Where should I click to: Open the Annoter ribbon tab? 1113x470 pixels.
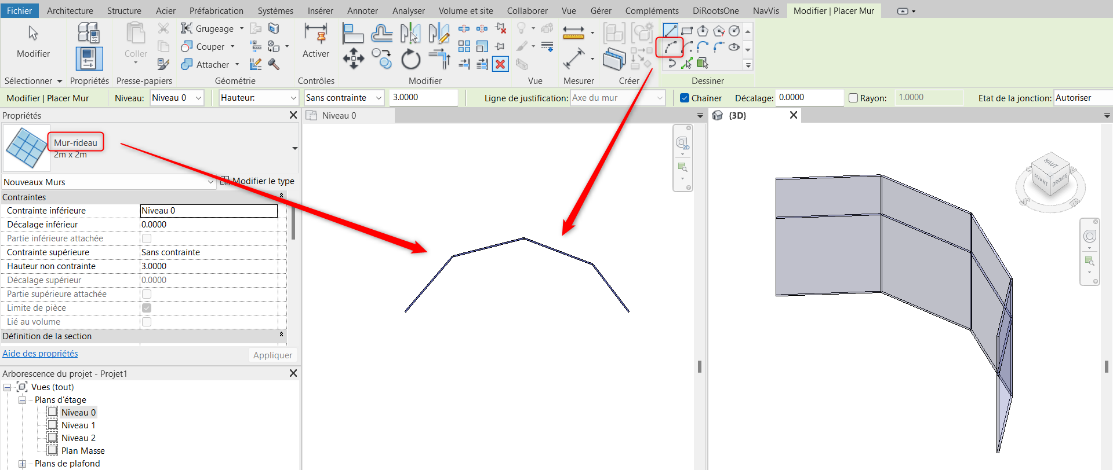pyautogui.click(x=362, y=10)
